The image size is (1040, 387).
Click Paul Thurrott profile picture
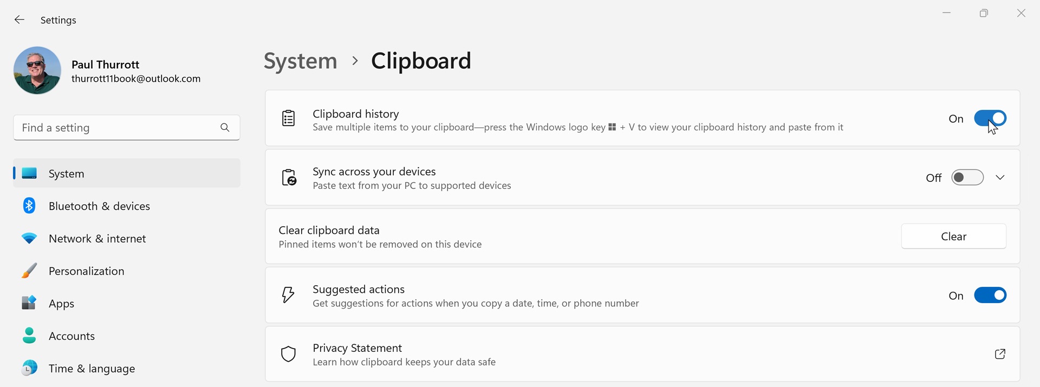[x=37, y=70]
